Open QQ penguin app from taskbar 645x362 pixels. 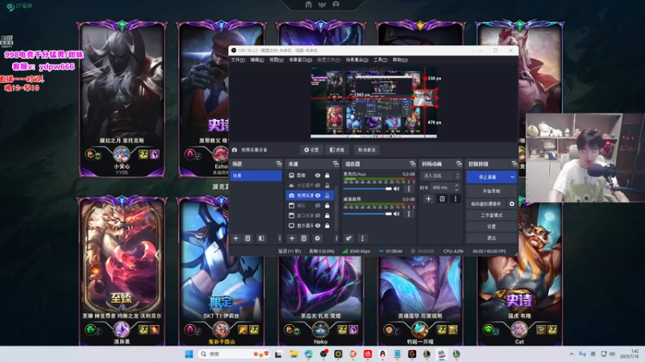pos(382,354)
